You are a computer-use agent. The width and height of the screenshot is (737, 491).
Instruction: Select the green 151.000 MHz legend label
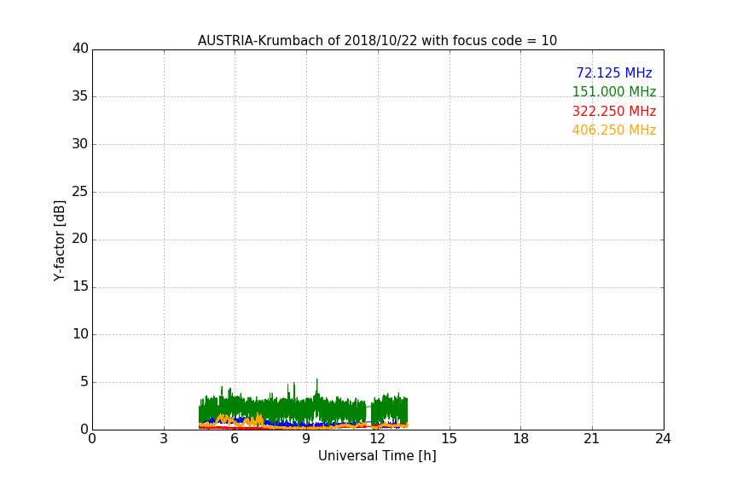click(614, 91)
